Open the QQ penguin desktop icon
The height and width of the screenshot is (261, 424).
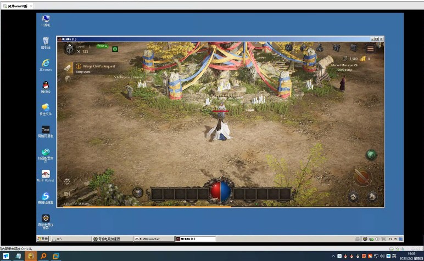point(46,87)
